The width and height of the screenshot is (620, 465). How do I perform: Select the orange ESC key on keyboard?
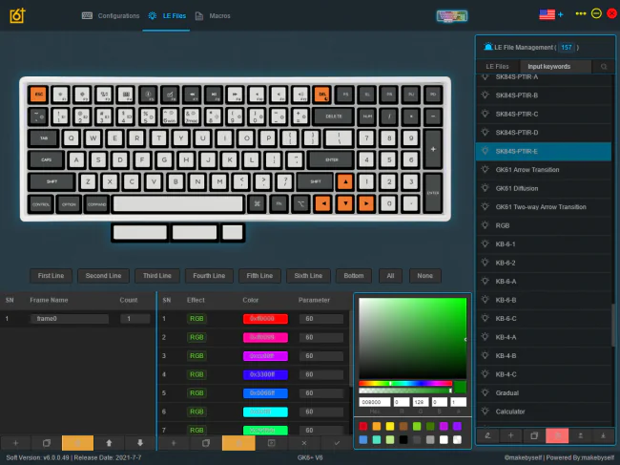pyautogui.click(x=38, y=95)
